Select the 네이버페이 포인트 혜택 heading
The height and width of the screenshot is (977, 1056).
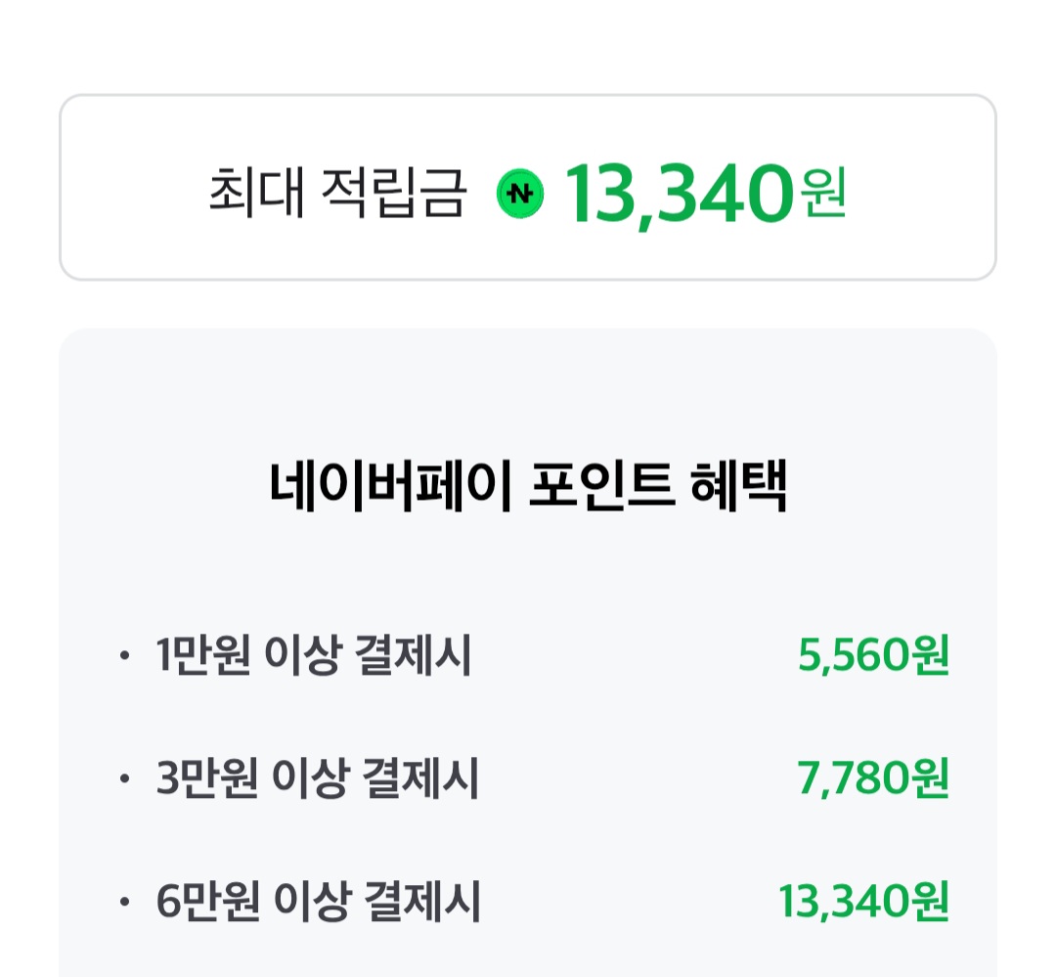[528, 489]
